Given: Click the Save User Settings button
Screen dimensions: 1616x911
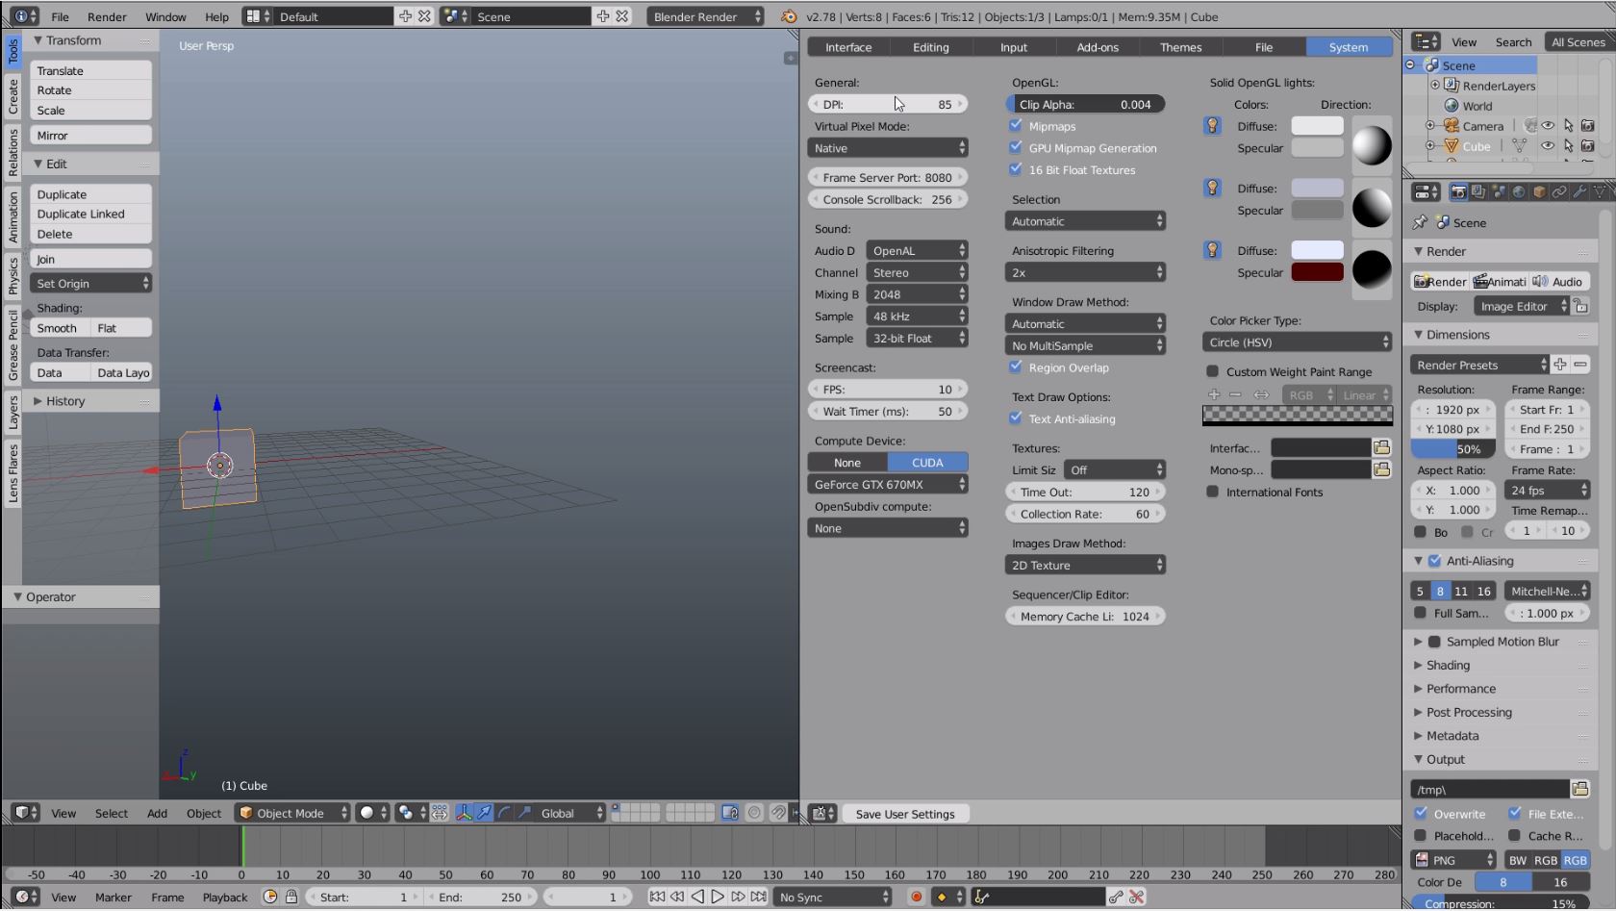Looking at the screenshot, I should point(905,813).
